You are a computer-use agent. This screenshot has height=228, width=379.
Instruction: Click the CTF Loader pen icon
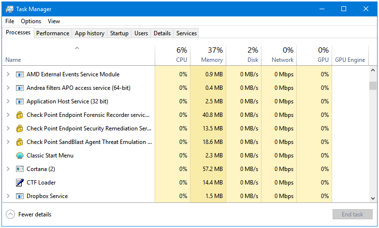[x=19, y=183]
